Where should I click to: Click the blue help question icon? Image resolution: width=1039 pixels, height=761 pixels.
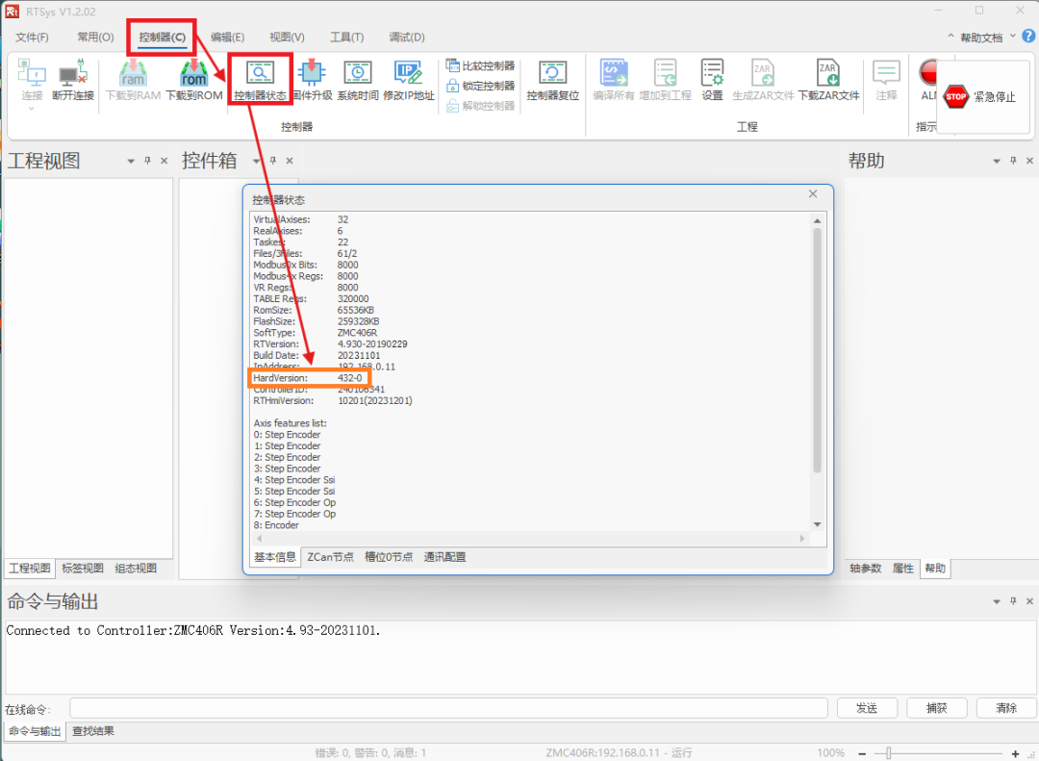(x=1029, y=37)
